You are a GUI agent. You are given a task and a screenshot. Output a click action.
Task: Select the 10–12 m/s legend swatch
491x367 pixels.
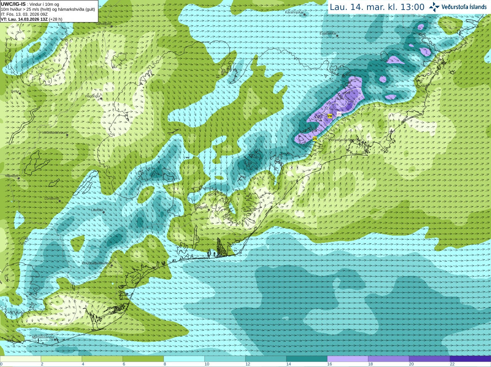(225, 359)
